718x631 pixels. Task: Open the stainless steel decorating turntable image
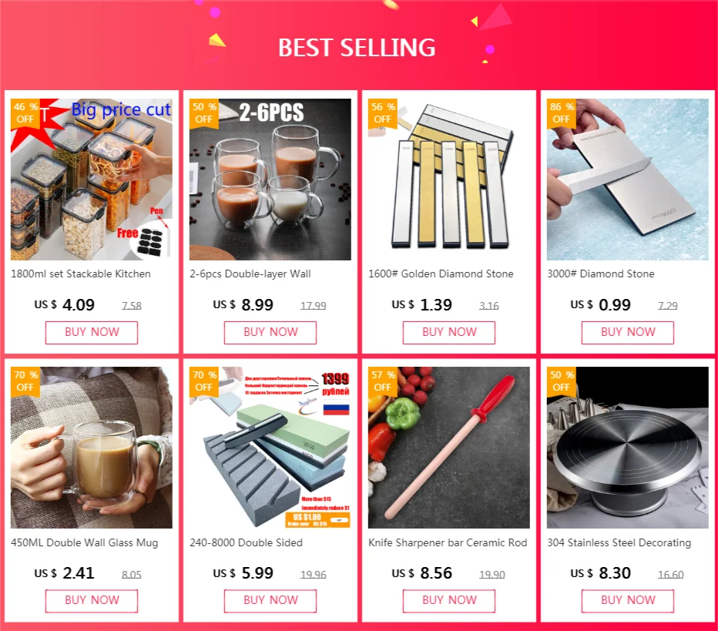pyautogui.click(x=627, y=448)
